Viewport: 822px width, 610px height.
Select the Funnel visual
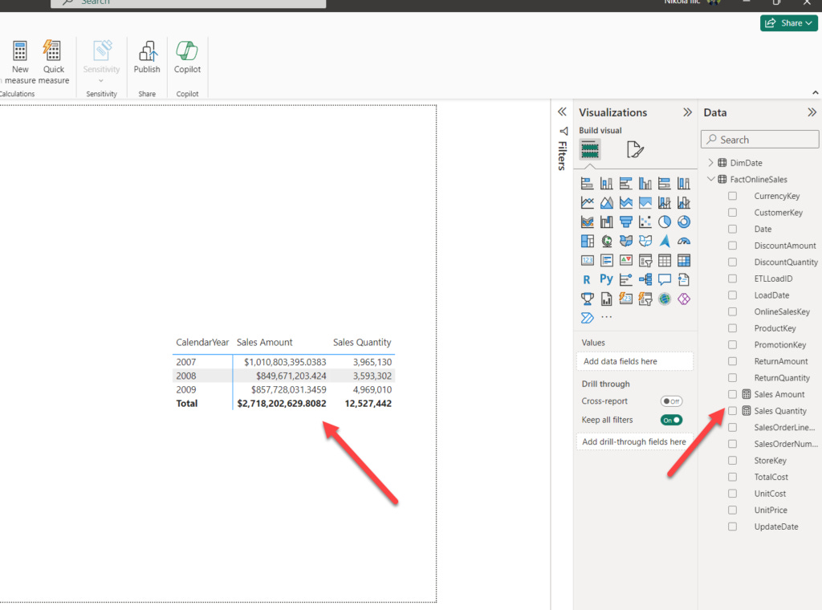point(626,222)
